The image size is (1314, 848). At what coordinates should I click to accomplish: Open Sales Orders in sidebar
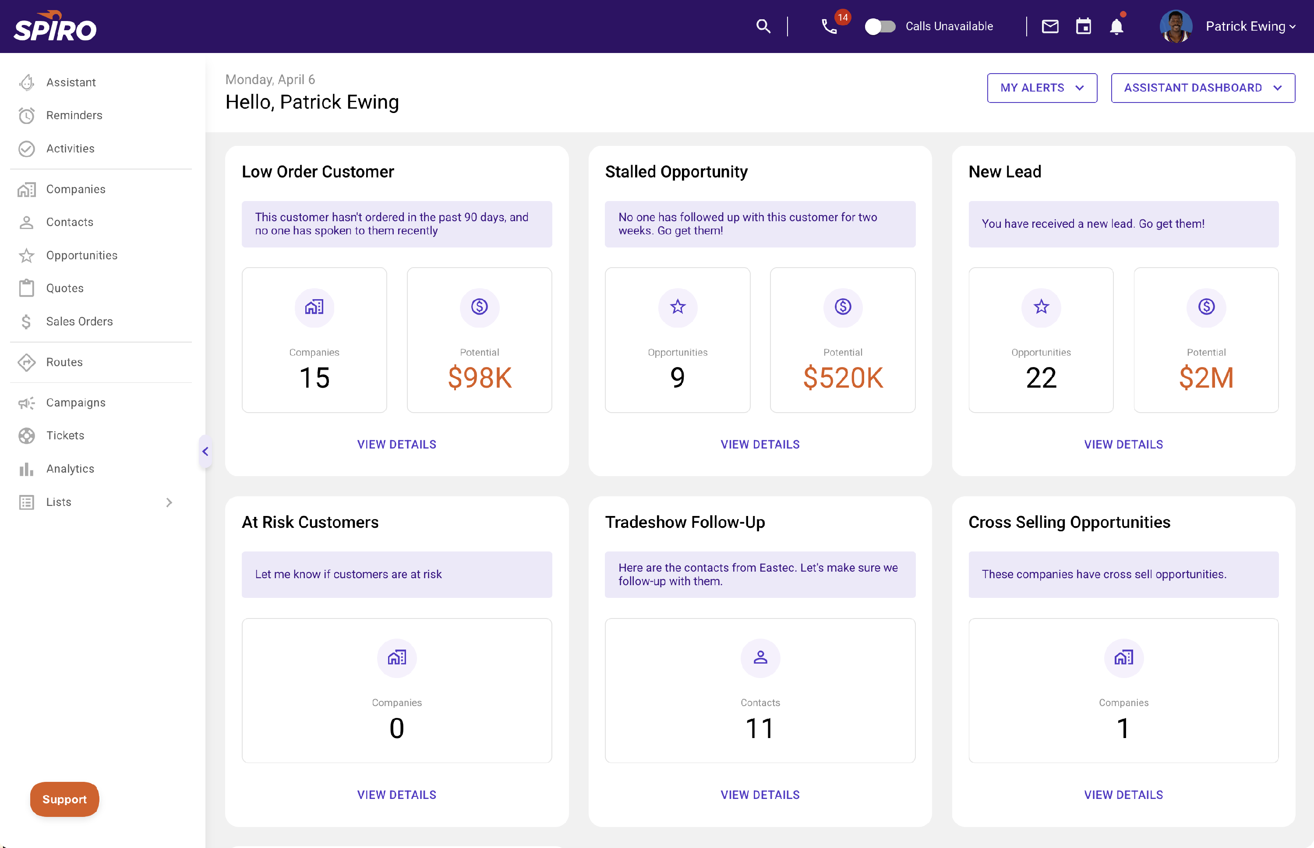coord(79,321)
